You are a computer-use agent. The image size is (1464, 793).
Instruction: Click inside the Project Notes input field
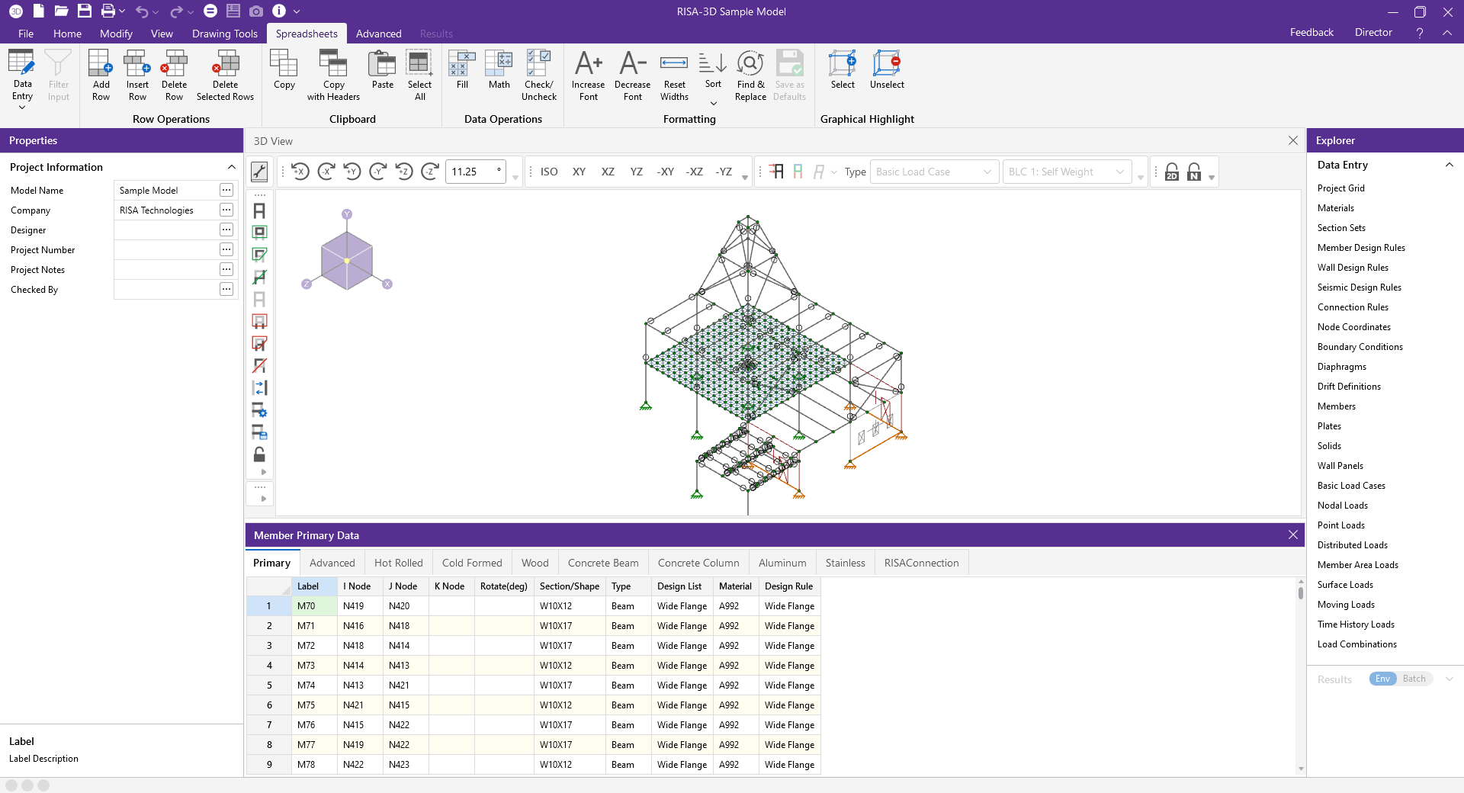click(168, 269)
